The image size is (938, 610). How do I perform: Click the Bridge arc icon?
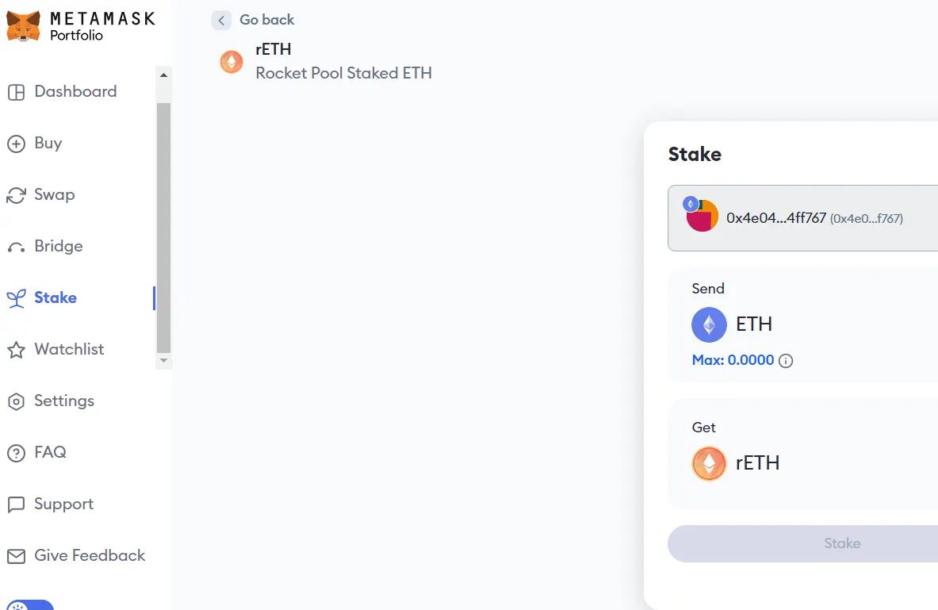click(x=16, y=247)
